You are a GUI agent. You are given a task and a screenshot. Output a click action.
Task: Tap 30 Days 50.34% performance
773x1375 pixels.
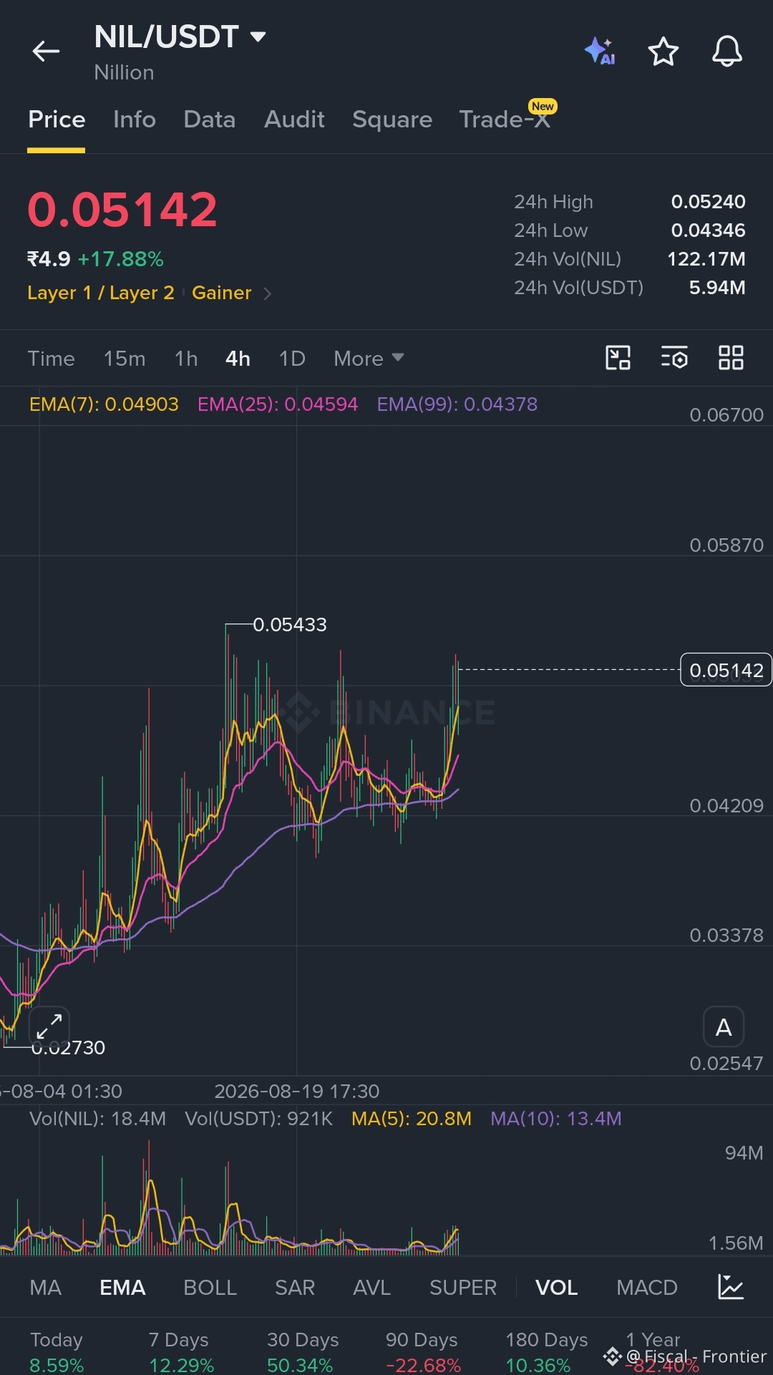tap(301, 1352)
